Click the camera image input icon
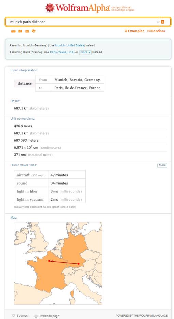The image size is (174, 319). tap(20, 31)
